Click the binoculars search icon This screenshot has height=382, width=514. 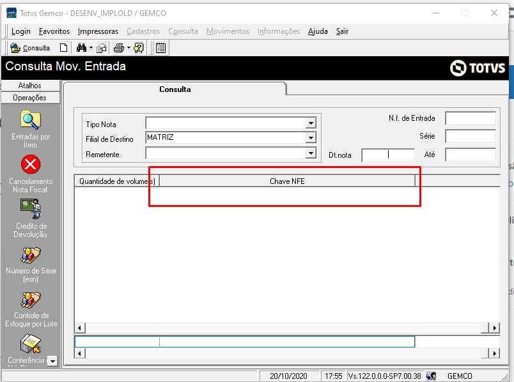point(81,48)
